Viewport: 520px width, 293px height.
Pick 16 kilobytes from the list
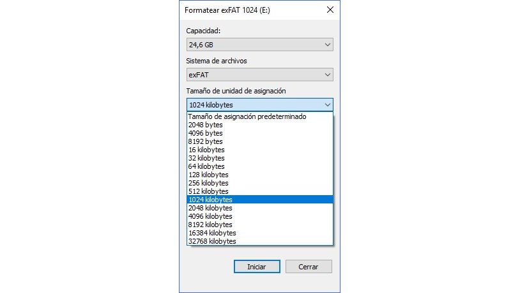pyautogui.click(x=259, y=150)
